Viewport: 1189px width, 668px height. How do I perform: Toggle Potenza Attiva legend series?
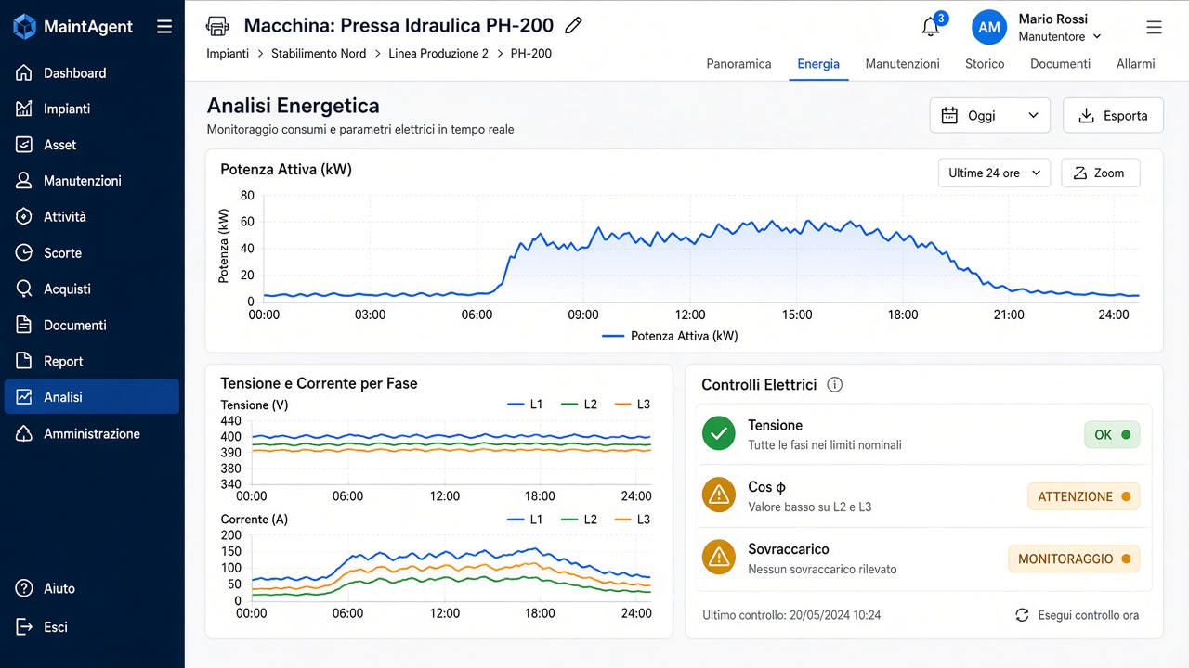pyautogui.click(x=670, y=336)
